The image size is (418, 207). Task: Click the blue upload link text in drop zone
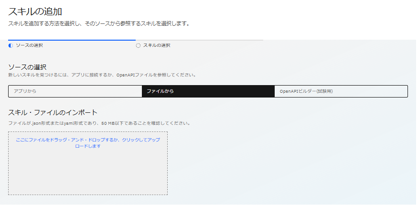(87, 140)
